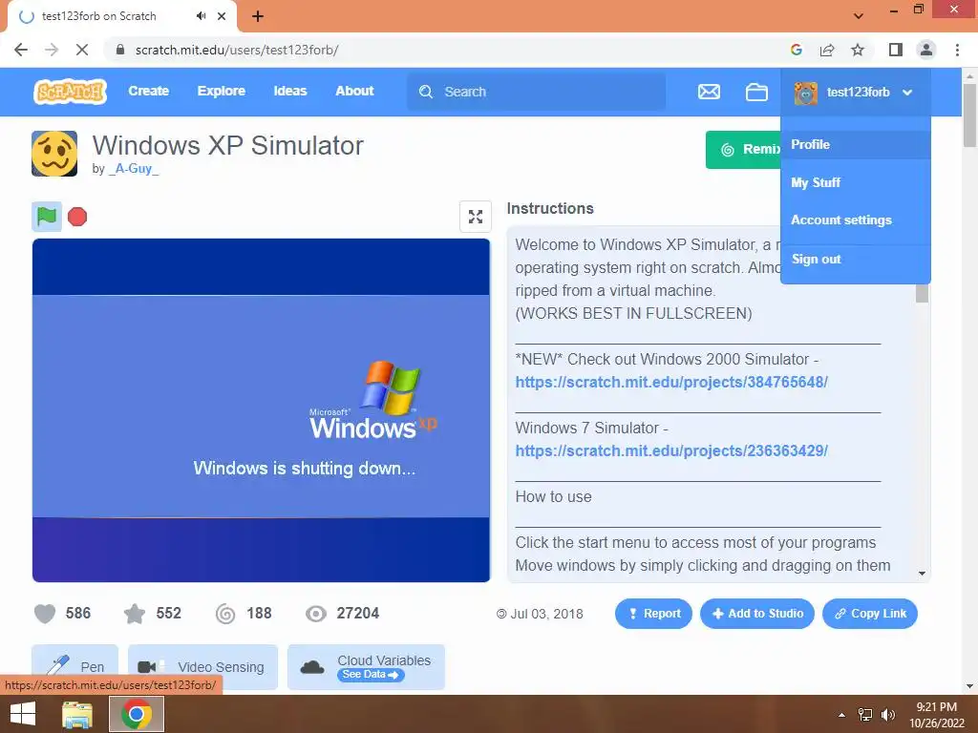The width and height of the screenshot is (978, 733).
Task: Favorite the project with the star icon
Action: coord(135,614)
